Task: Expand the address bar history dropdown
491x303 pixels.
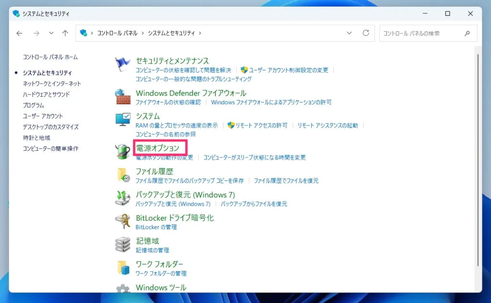Action: pos(349,33)
